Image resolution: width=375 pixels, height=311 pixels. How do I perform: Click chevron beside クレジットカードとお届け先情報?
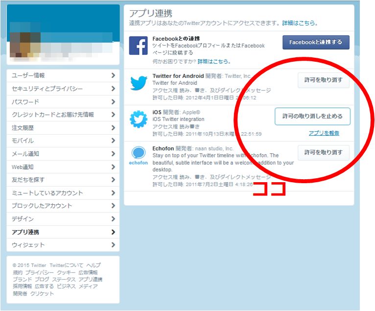[x=114, y=115]
